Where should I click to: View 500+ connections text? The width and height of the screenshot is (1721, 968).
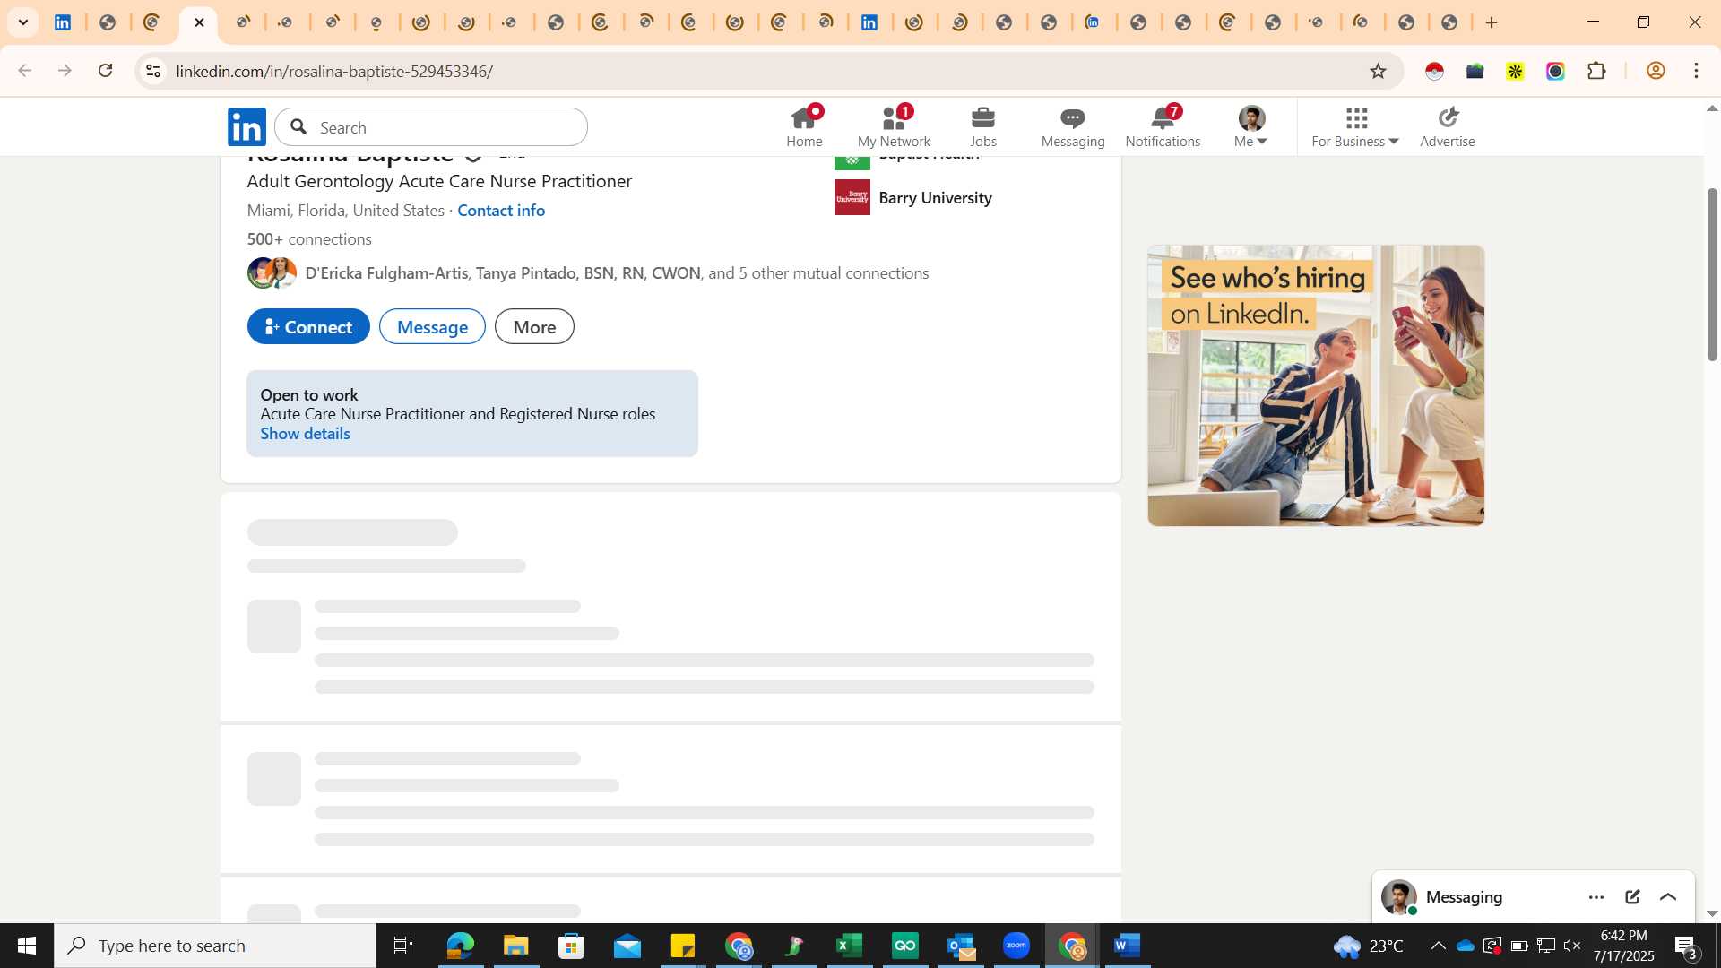[309, 239]
